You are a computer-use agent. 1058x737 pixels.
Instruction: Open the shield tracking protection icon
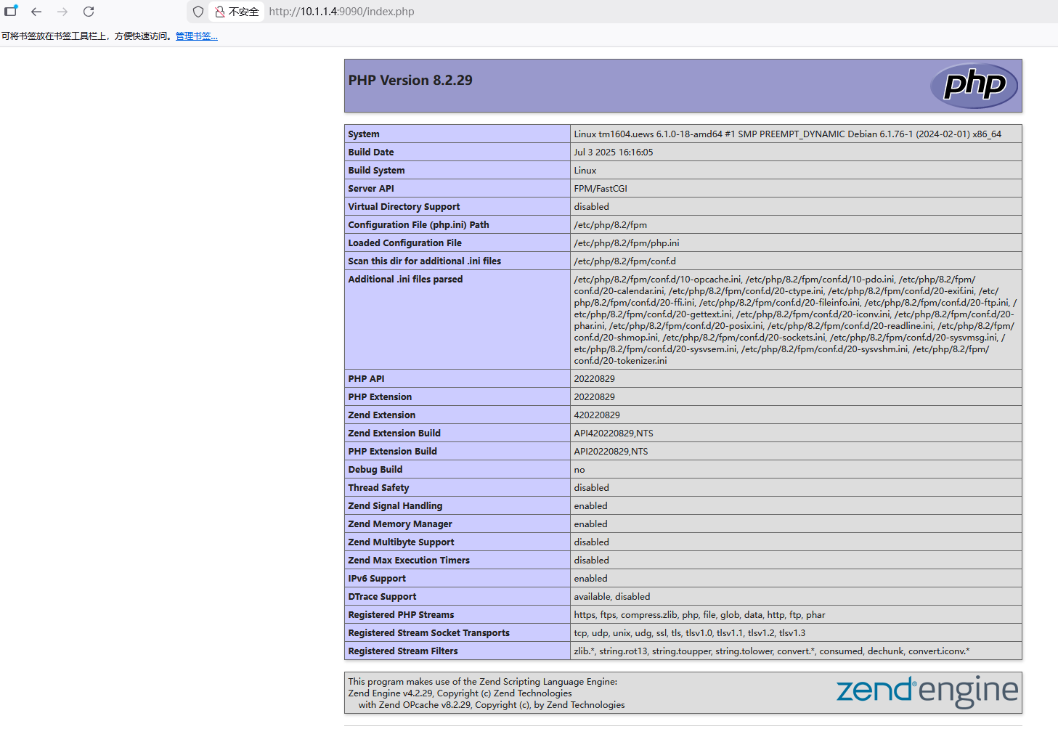(x=198, y=12)
